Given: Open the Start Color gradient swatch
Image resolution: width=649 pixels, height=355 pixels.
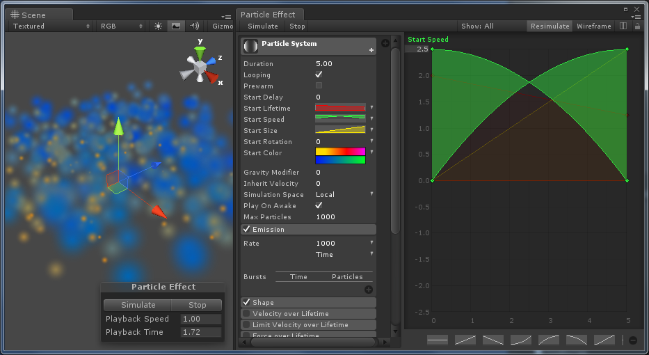Looking at the screenshot, I should point(340,156).
